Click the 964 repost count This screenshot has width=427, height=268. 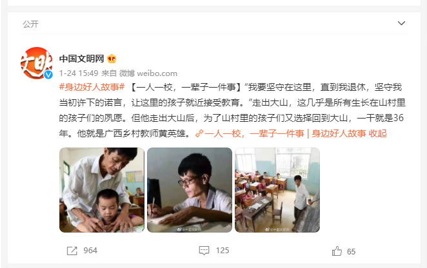(90, 251)
